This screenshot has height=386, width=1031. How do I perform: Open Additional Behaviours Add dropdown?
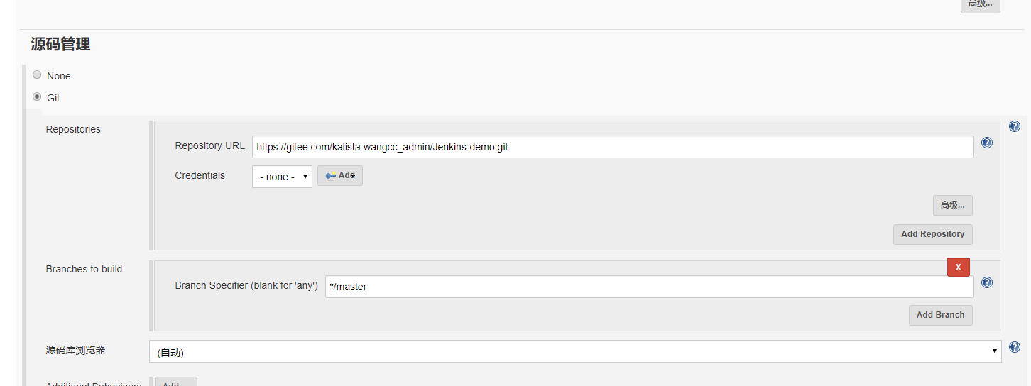(175, 382)
